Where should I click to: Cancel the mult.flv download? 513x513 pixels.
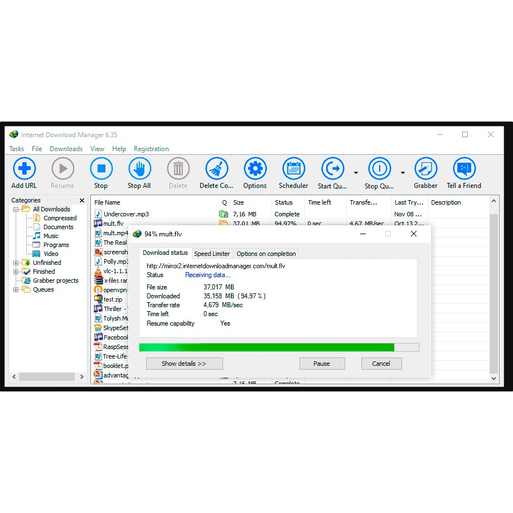[x=381, y=364]
